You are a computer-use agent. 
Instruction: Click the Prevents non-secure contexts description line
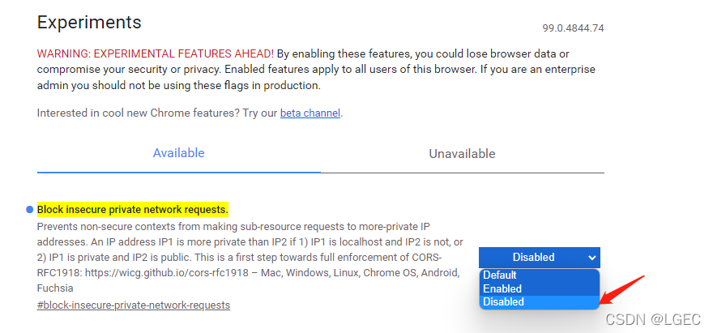(233, 226)
